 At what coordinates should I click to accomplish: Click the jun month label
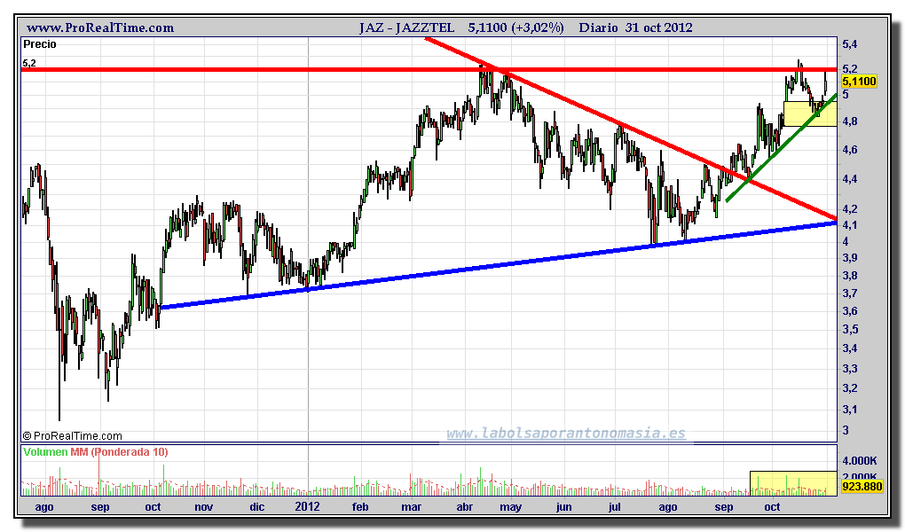564,508
